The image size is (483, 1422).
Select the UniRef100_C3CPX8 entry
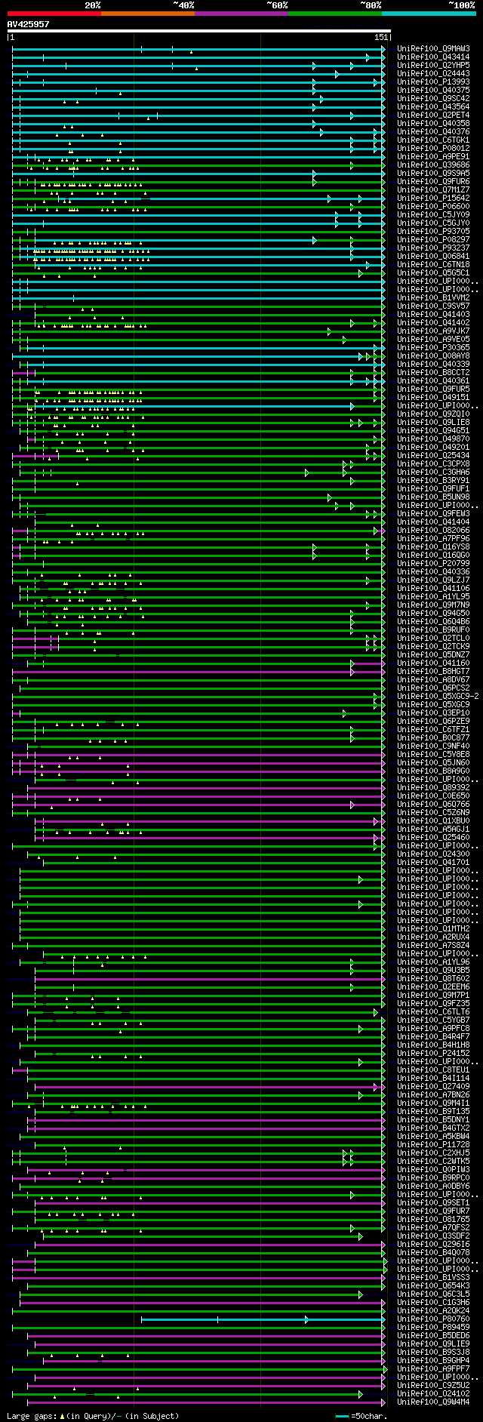433,463
